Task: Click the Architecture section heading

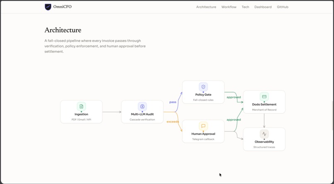Action: pos(63,30)
